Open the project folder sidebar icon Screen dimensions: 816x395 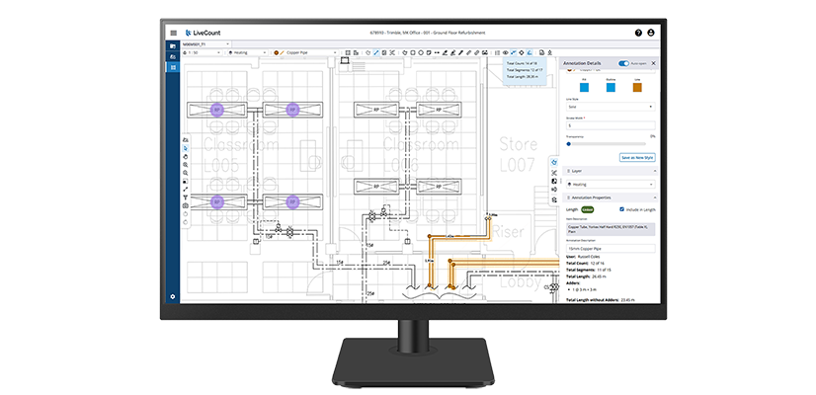coord(173,45)
